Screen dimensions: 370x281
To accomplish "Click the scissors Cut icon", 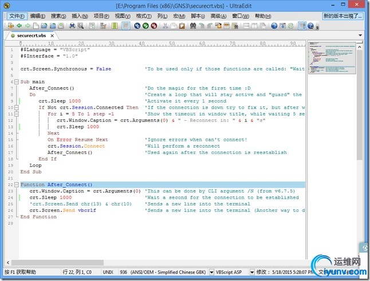I will pos(165,25).
